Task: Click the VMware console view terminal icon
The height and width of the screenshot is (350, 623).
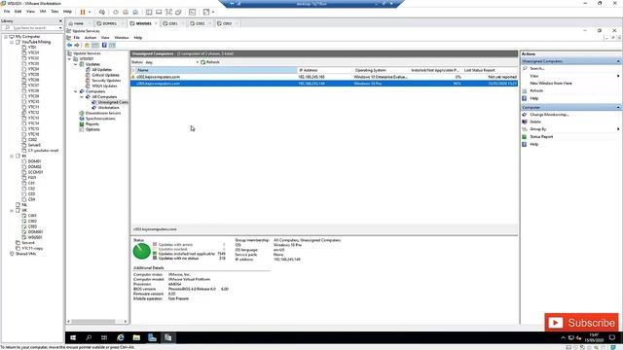Action: [x=193, y=12]
